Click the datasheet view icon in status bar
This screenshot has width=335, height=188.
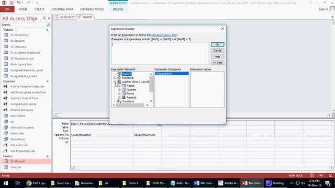[312, 175]
